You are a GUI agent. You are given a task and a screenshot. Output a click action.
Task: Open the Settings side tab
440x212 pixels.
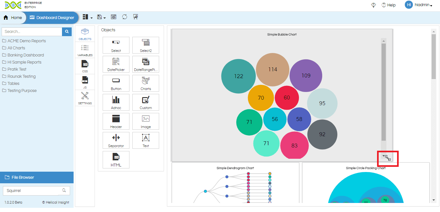(x=85, y=98)
